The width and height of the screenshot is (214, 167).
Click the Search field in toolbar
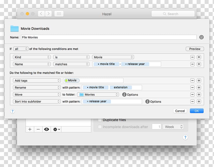(x=173, y=14)
